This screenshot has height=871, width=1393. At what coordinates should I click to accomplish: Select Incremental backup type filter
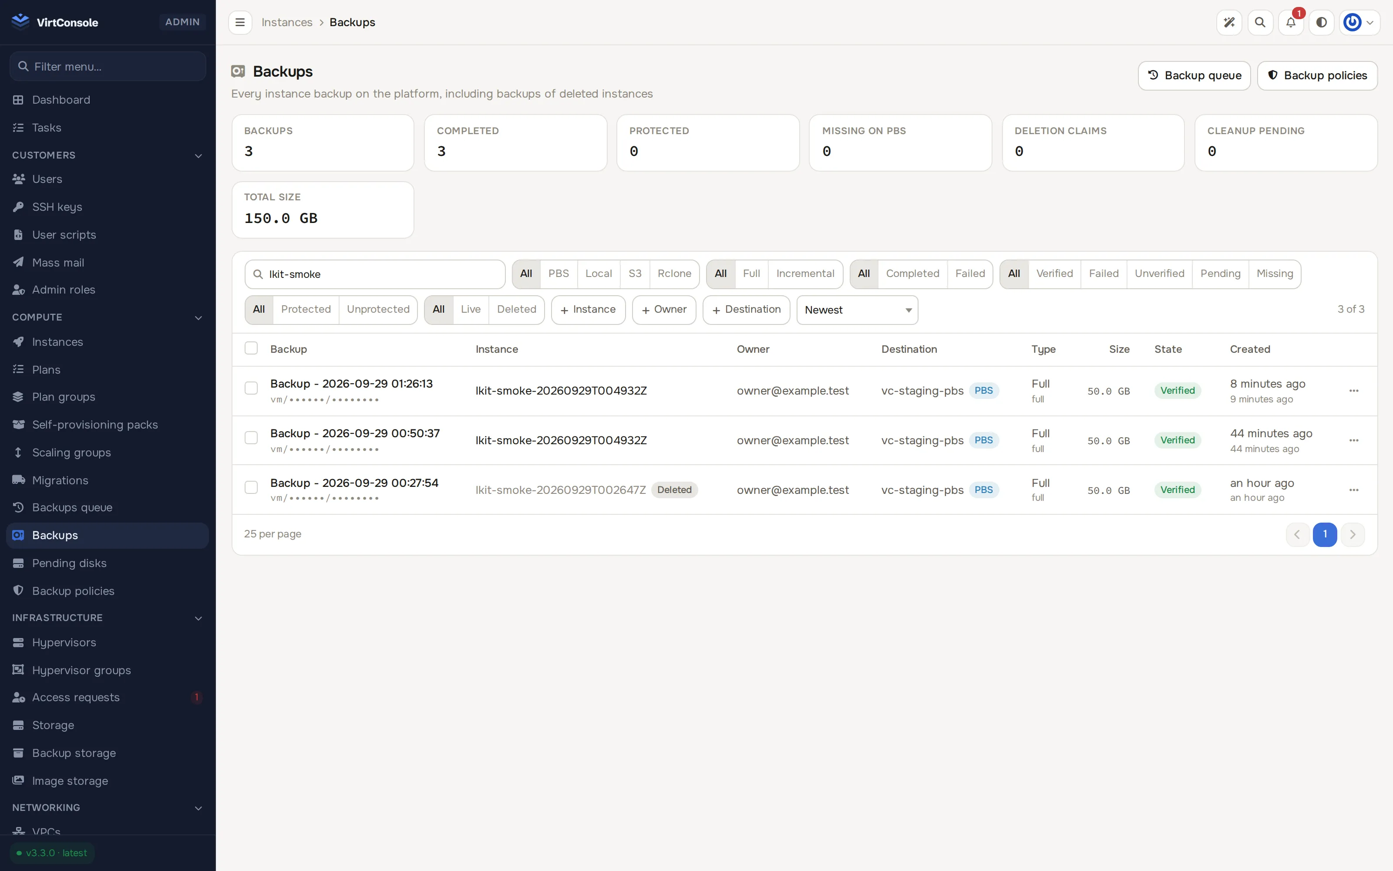(805, 273)
